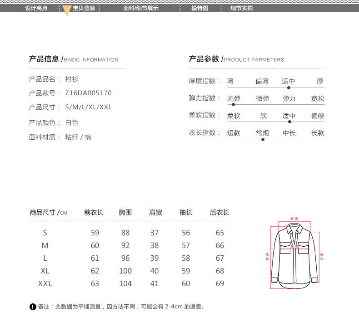Switch to the 宝贝信息 tab
This screenshot has height=322, width=359.
pos(84,8)
